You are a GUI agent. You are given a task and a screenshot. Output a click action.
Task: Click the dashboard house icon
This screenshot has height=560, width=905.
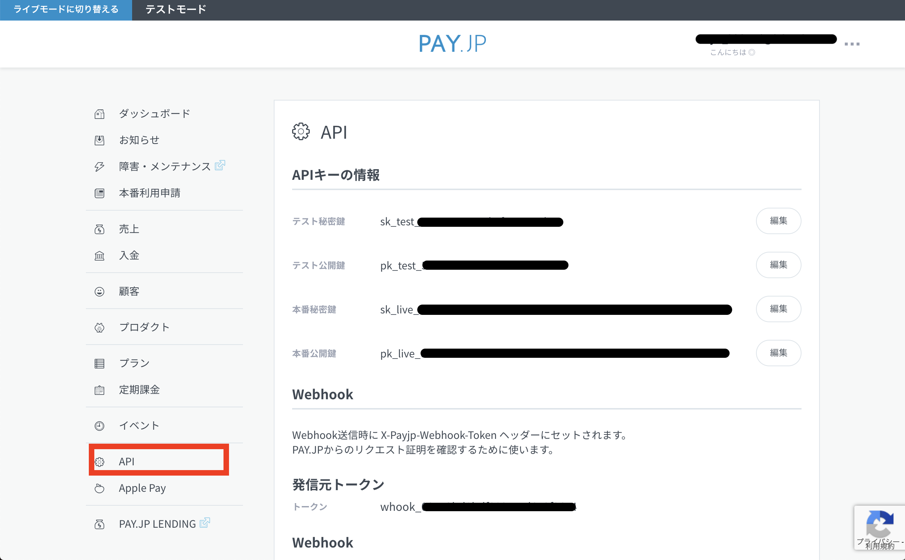tap(99, 114)
